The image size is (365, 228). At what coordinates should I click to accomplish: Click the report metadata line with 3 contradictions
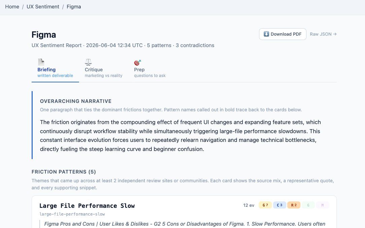click(123, 45)
